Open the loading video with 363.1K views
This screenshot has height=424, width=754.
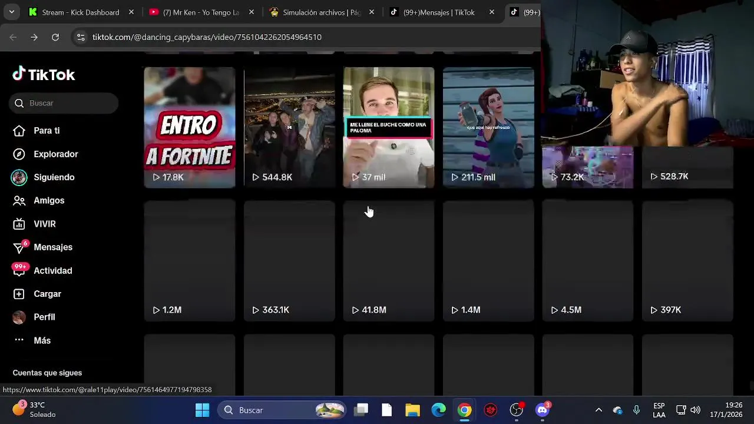pyautogui.click(x=289, y=261)
